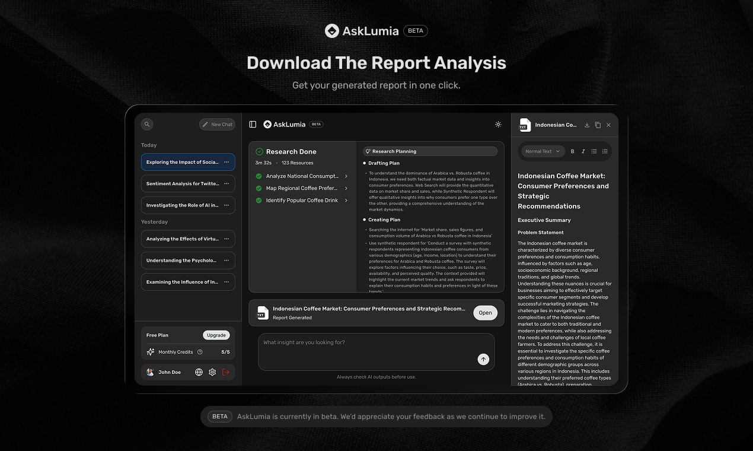Log out with the red exit icon
The image size is (753, 451).
point(225,372)
